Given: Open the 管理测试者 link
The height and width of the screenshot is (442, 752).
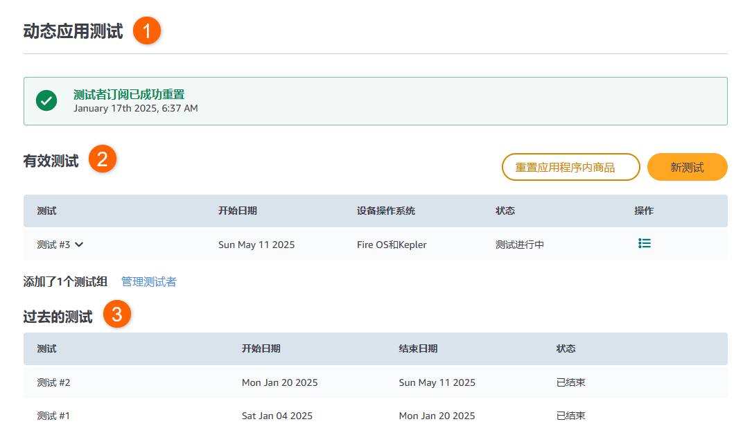Looking at the screenshot, I should [x=148, y=281].
